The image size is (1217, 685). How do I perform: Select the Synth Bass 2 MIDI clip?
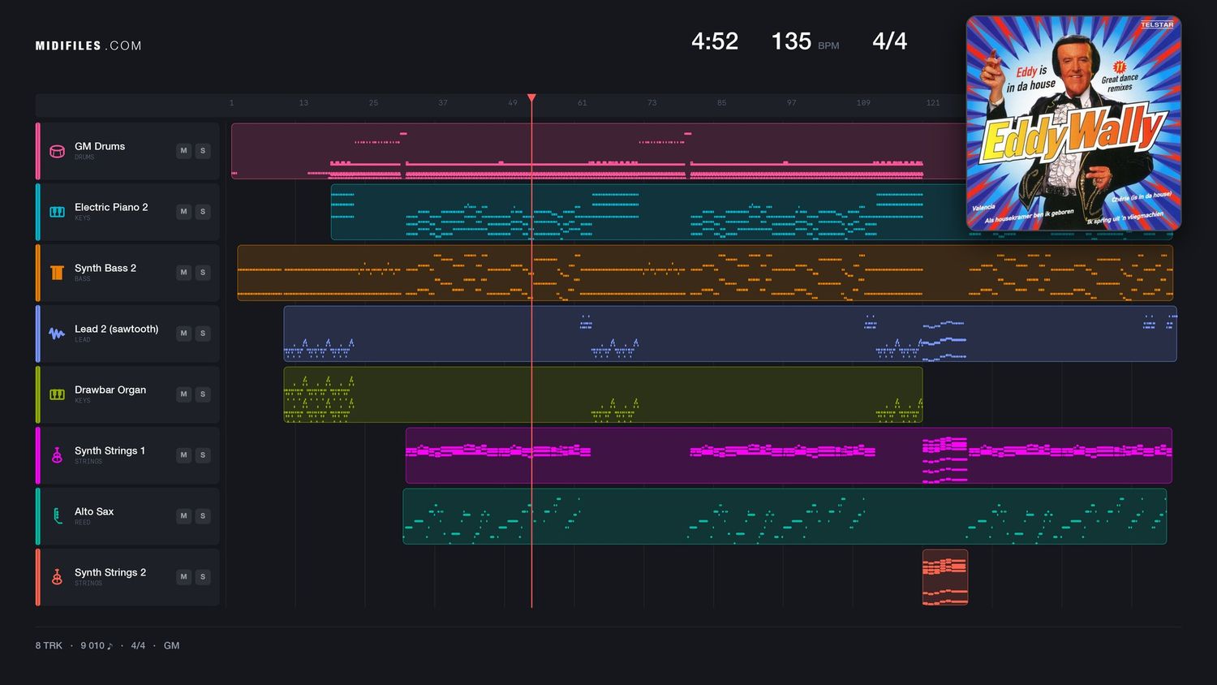pos(705,273)
